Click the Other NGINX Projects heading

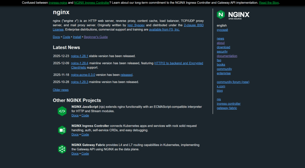click(77, 100)
